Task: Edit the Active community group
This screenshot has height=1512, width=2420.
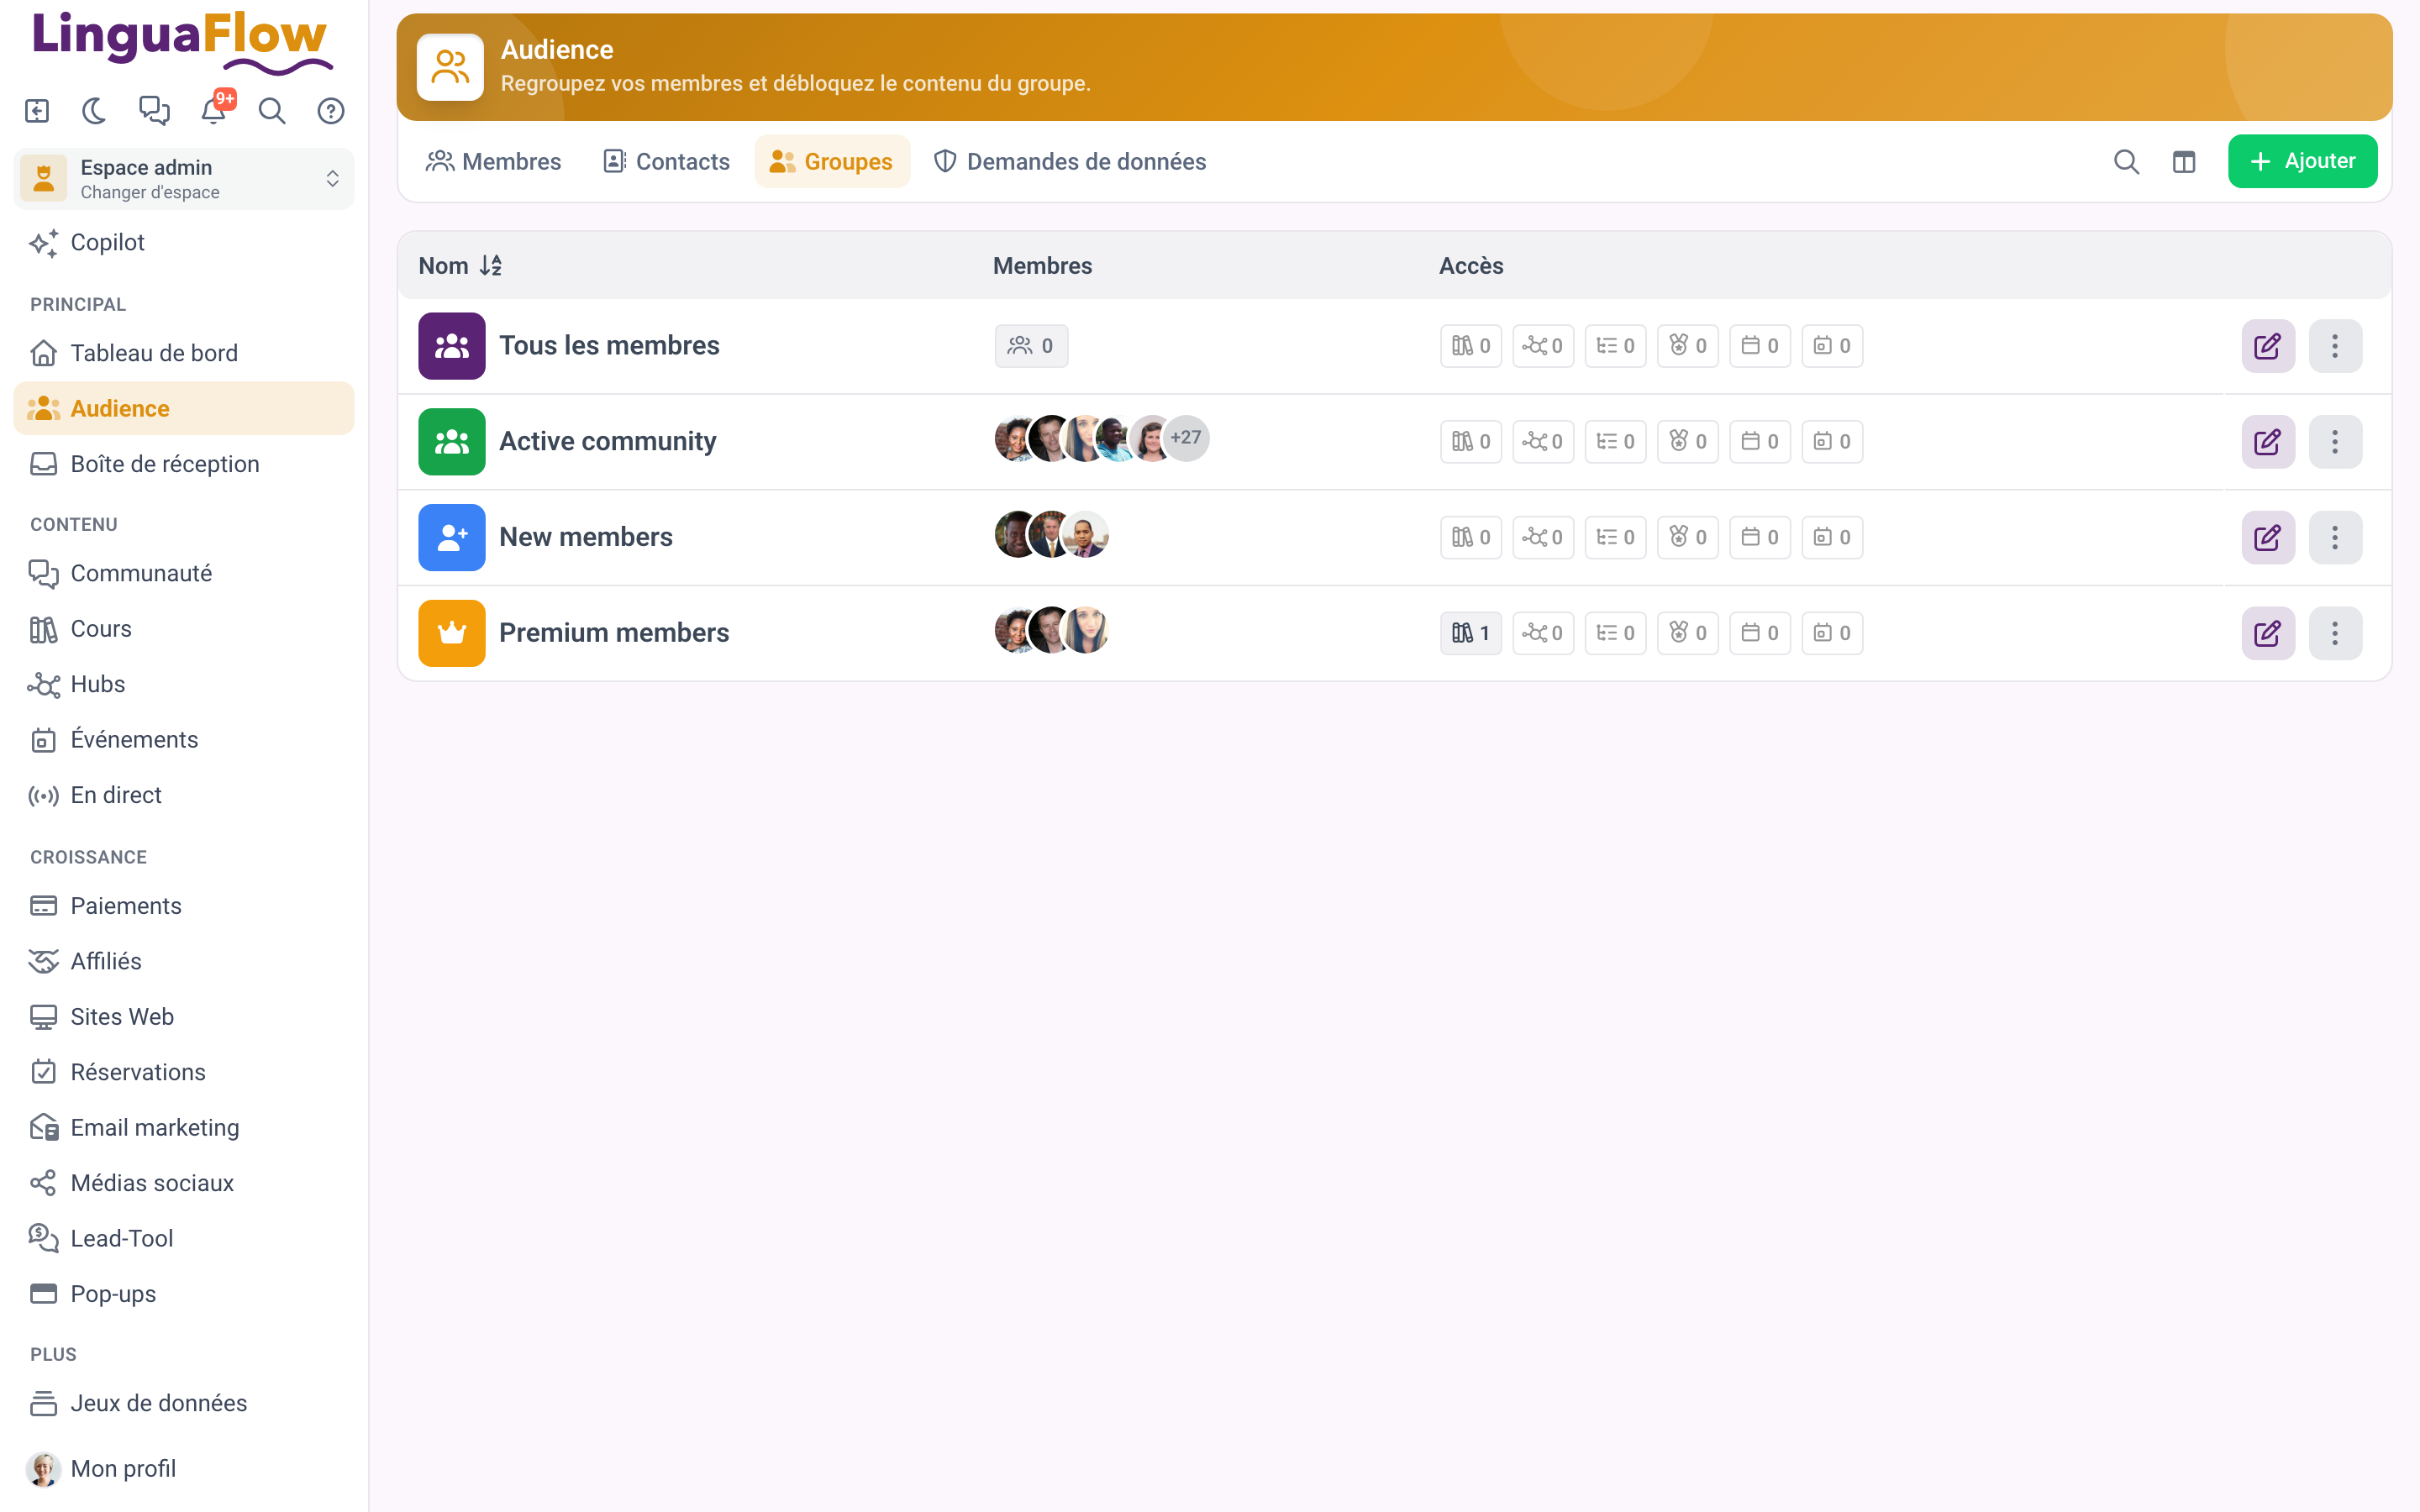Action: point(2268,442)
